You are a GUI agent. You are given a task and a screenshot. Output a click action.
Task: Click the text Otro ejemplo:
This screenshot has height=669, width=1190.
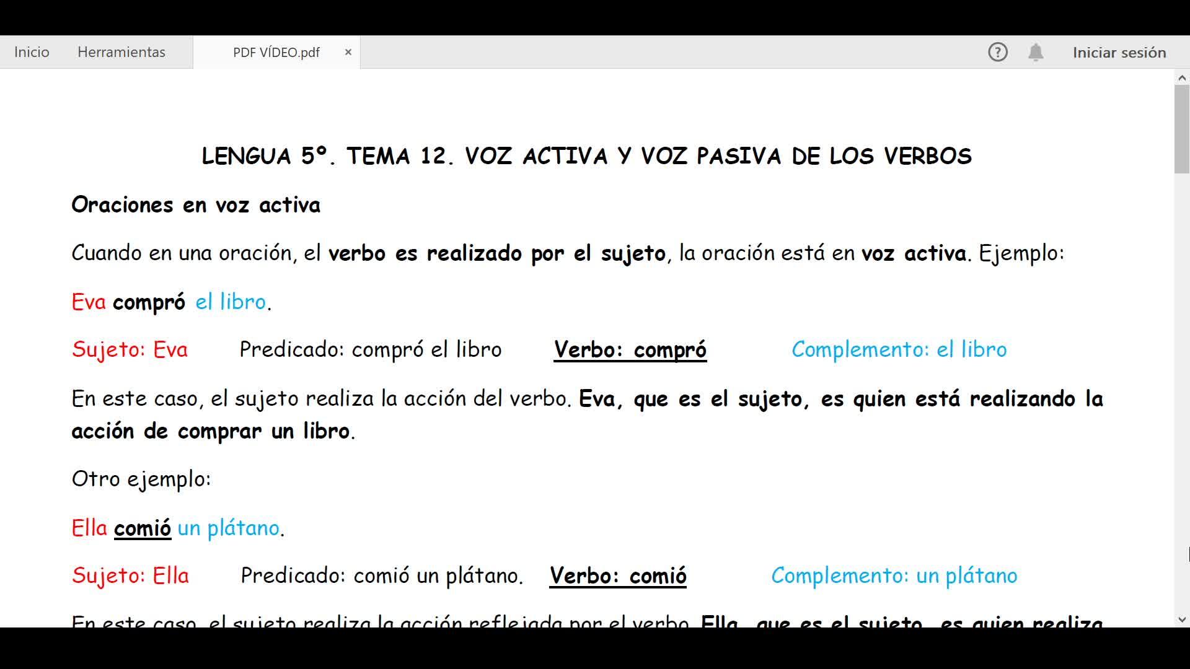pyautogui.click(x=141, y=479)
